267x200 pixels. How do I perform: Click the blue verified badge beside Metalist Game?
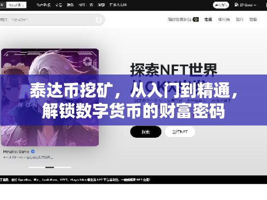click(33, 151)
